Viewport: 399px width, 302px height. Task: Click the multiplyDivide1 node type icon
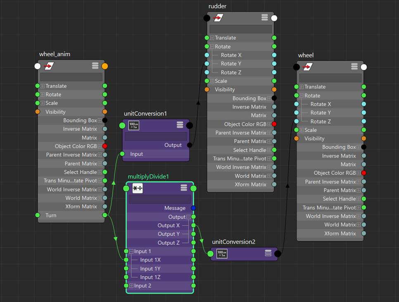tap(138, 189)
